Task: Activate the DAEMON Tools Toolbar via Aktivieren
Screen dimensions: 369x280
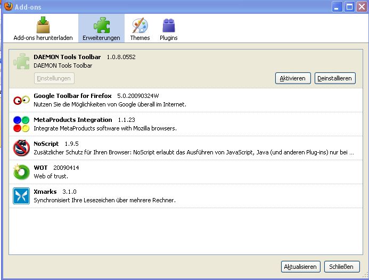Action: pos(293,78)
